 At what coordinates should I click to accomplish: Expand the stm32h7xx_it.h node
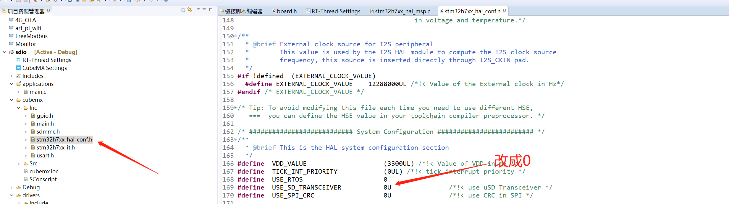click(26, 148)
